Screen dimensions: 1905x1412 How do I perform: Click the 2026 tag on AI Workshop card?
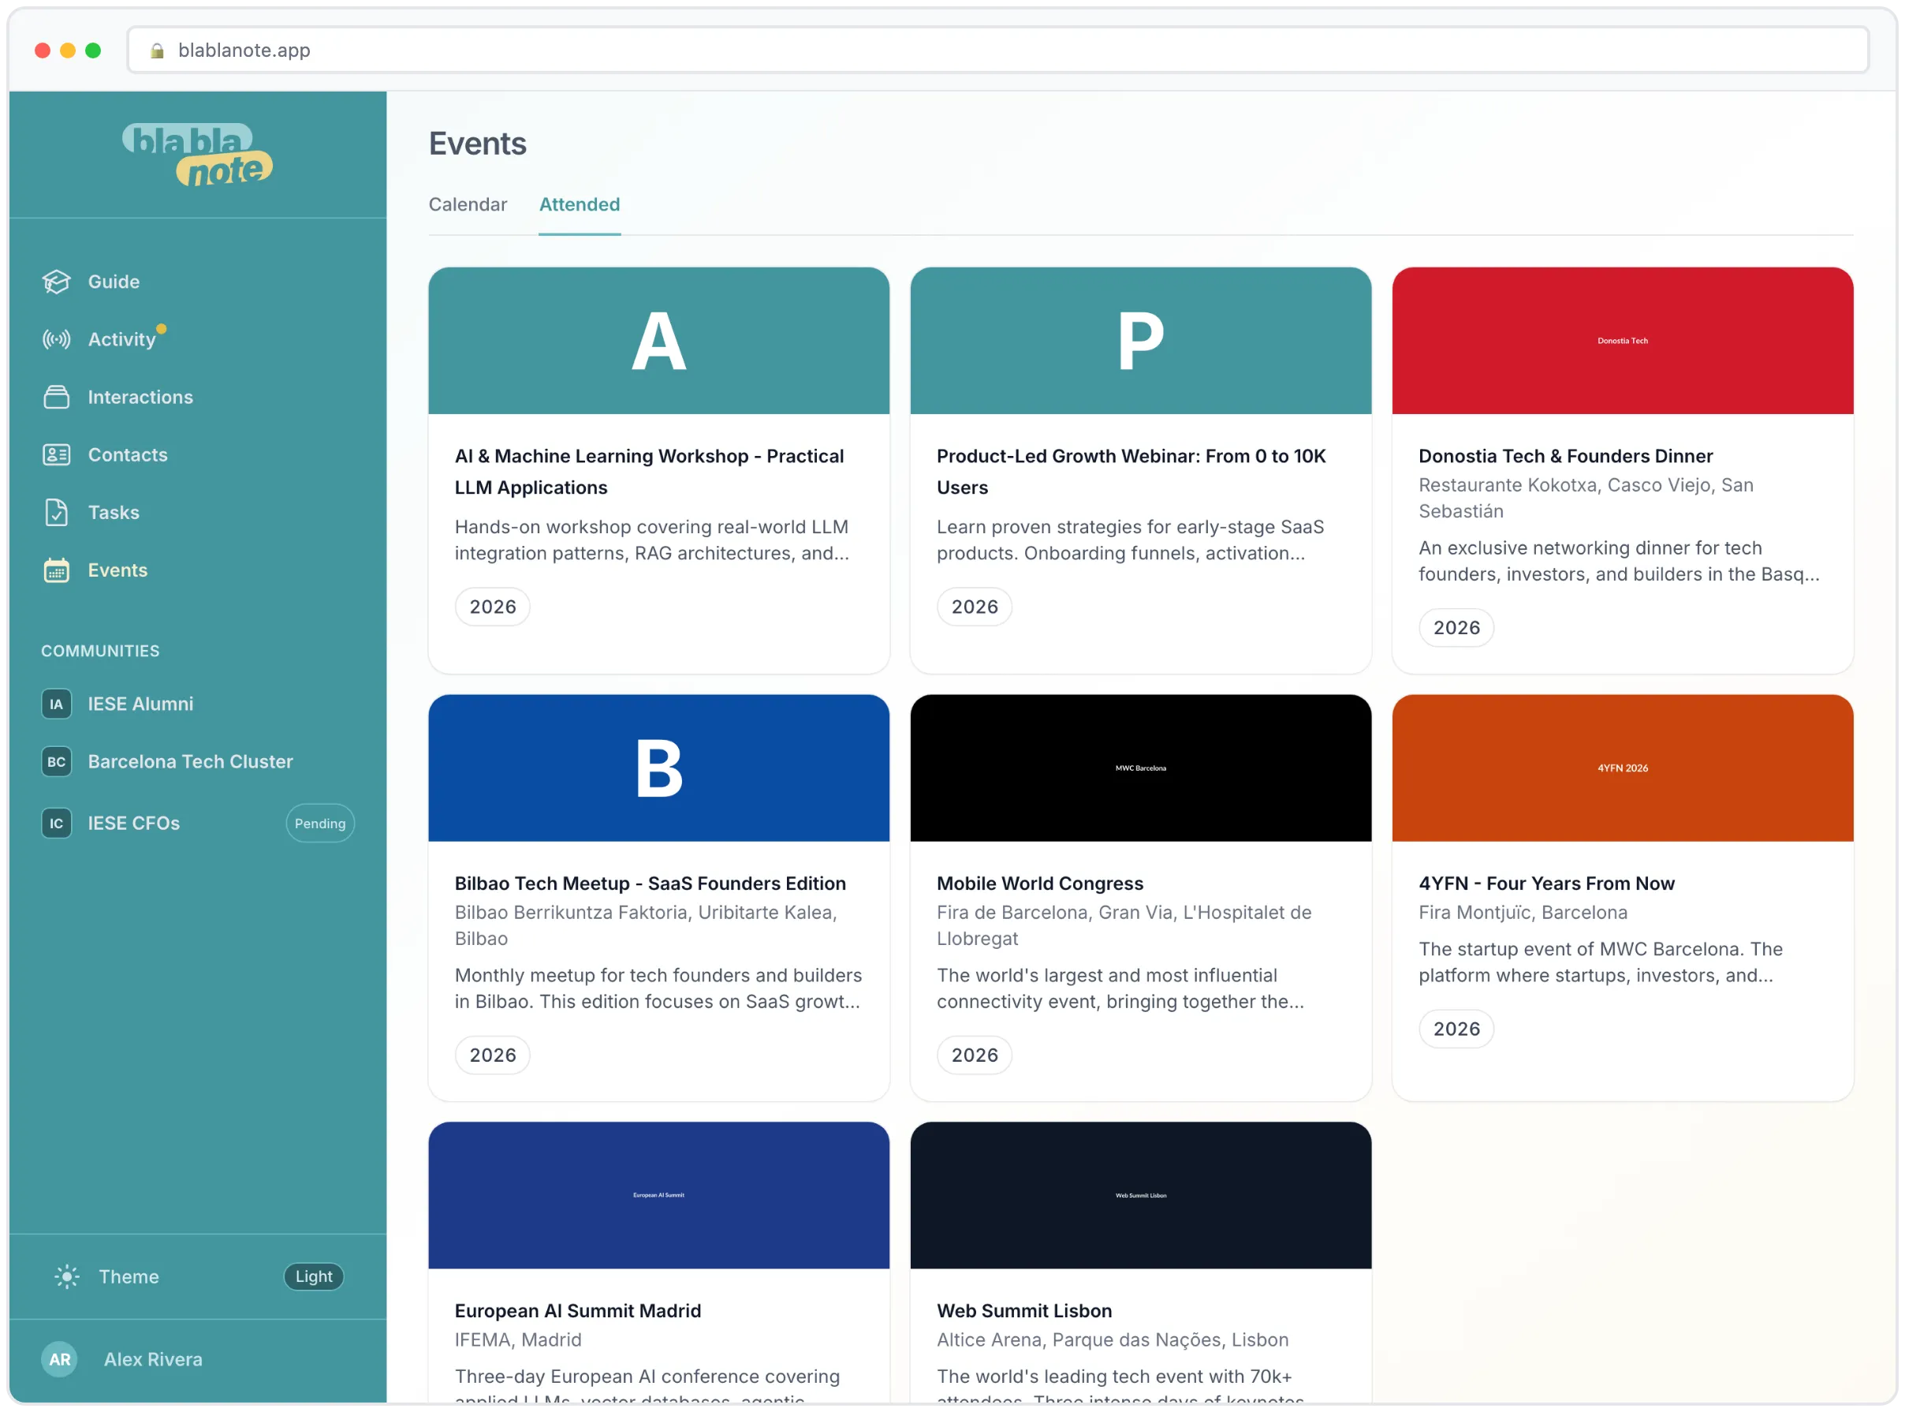(x=493, y=607)
